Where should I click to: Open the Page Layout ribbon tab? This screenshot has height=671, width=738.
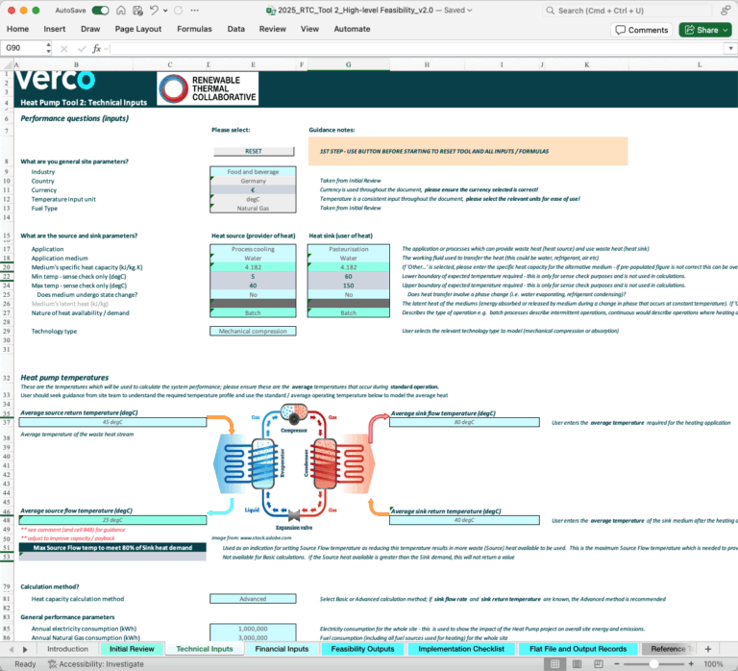coord(138,29)
